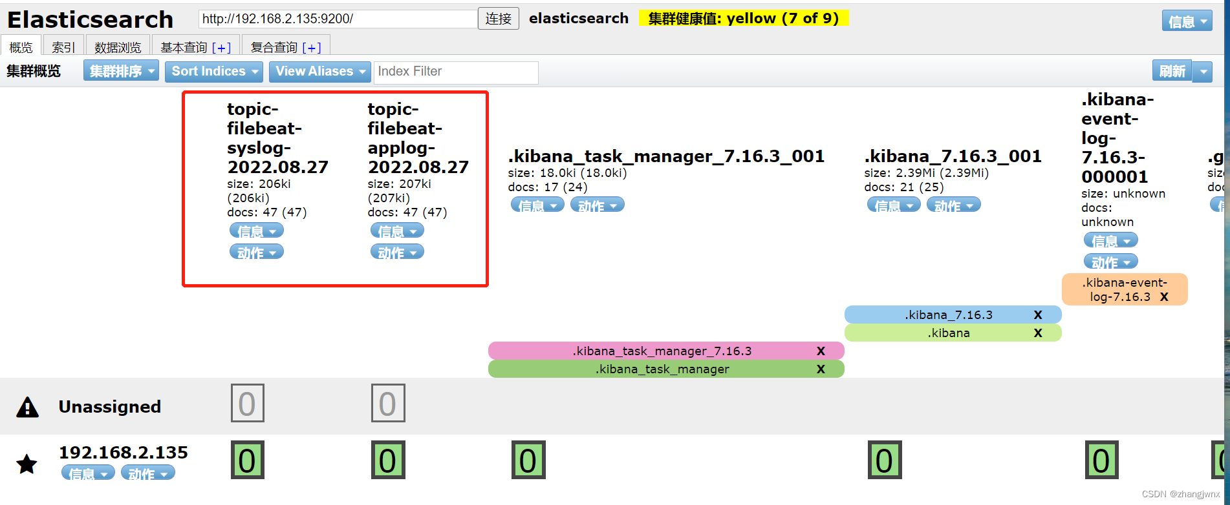Click the .kibana_7.16.3_001 index name
This screenshot has width=1230, height=505.
(x=953, y=156)
